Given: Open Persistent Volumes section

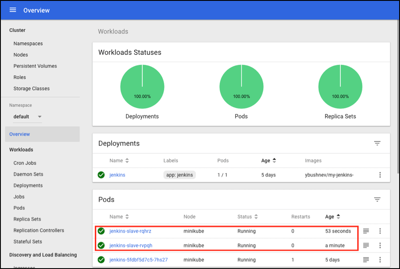Looking at the screenshot, I should click(x=35, y=66).
